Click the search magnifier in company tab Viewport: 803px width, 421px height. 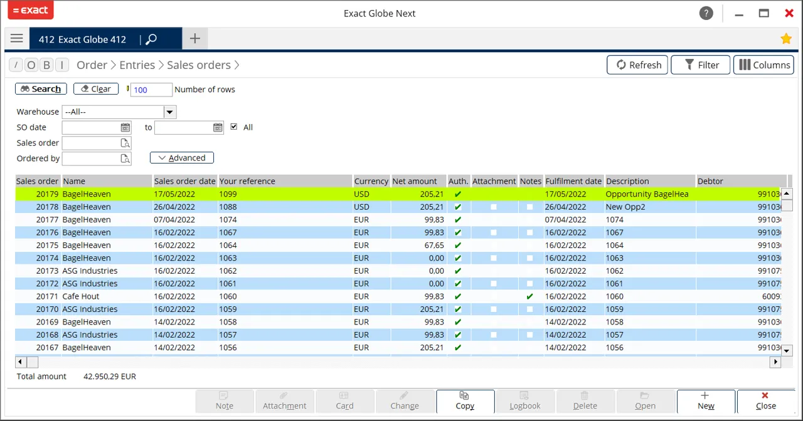click(x=151, y=39)
